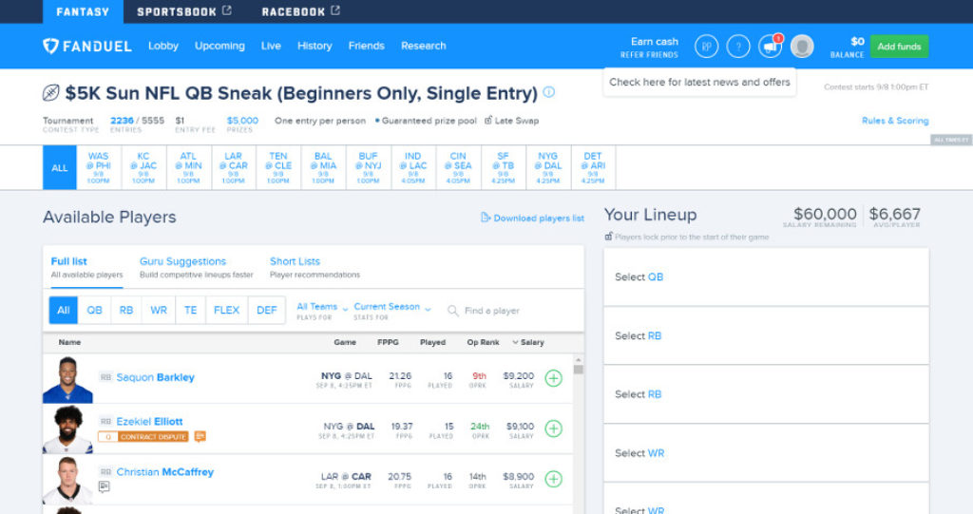Sort players by Salary column
The height and width of the screenshot is (514, 973).
point(528,342)
